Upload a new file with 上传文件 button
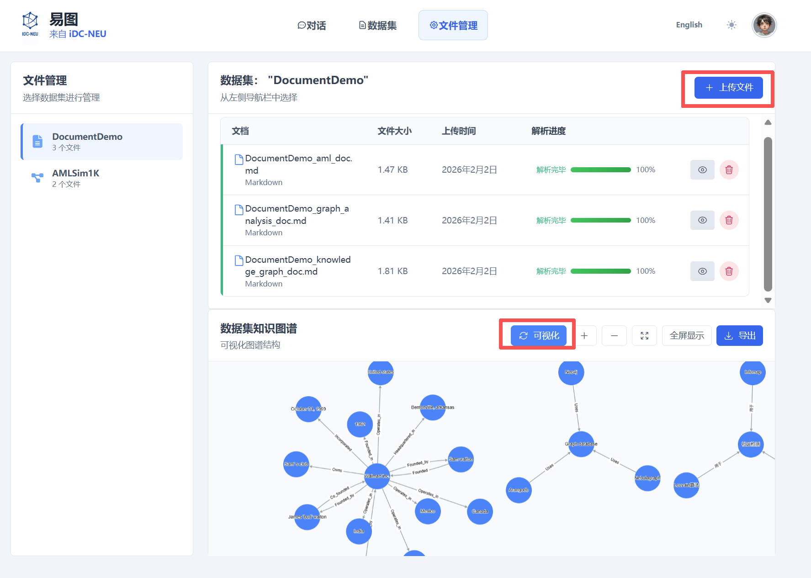The height and width of the screenshot is (578, 811). tap(728, 88)
